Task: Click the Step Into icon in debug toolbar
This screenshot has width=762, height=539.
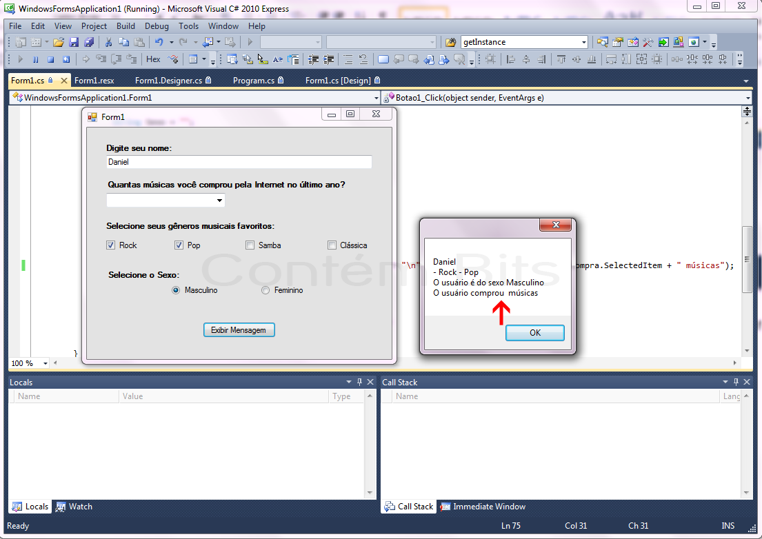Action: [x=101, y=59]
